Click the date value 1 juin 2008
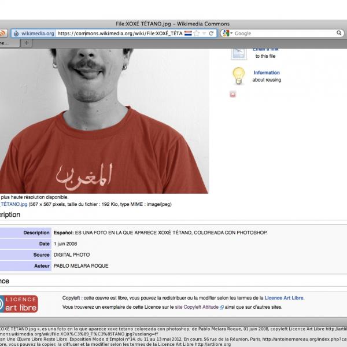This screenshot has height=347, width=347. click(65, 244)
